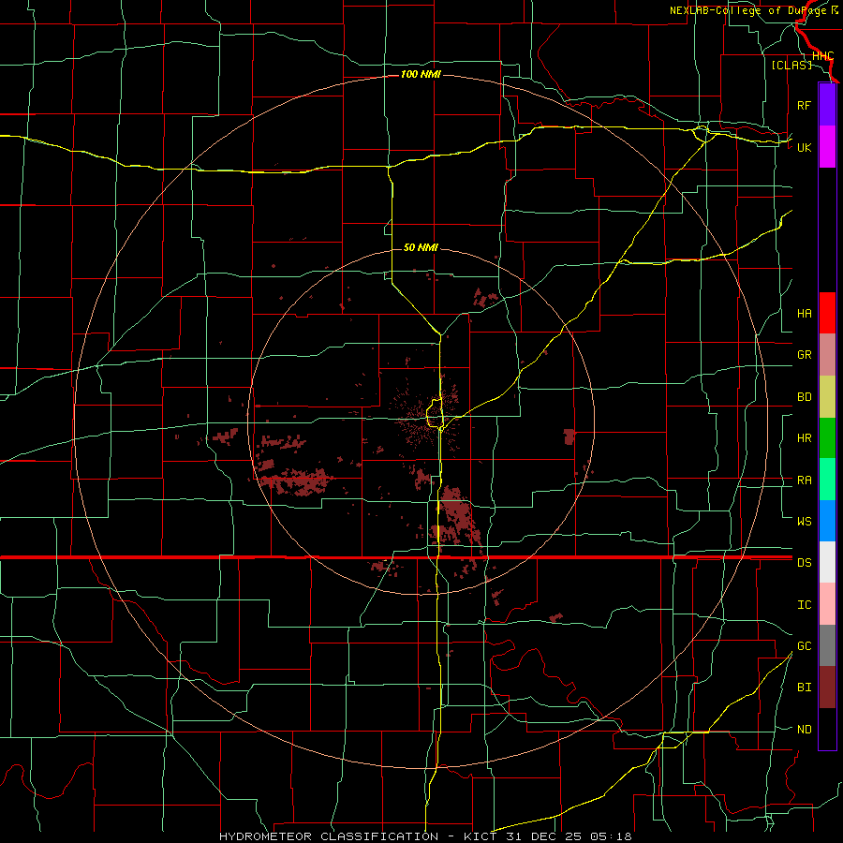Viewport: 843px width, 843px height.
Task: Click the UK legend label
Action: point(804,147)
